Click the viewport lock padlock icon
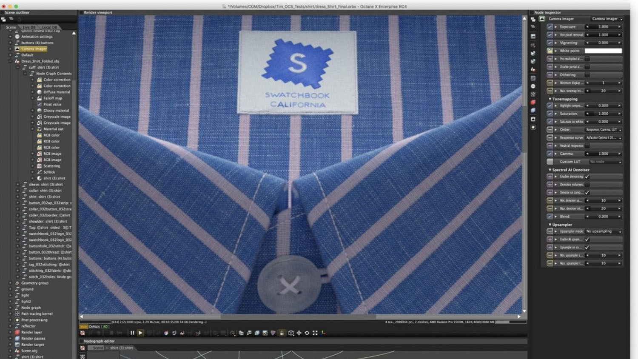 (282, 333)
